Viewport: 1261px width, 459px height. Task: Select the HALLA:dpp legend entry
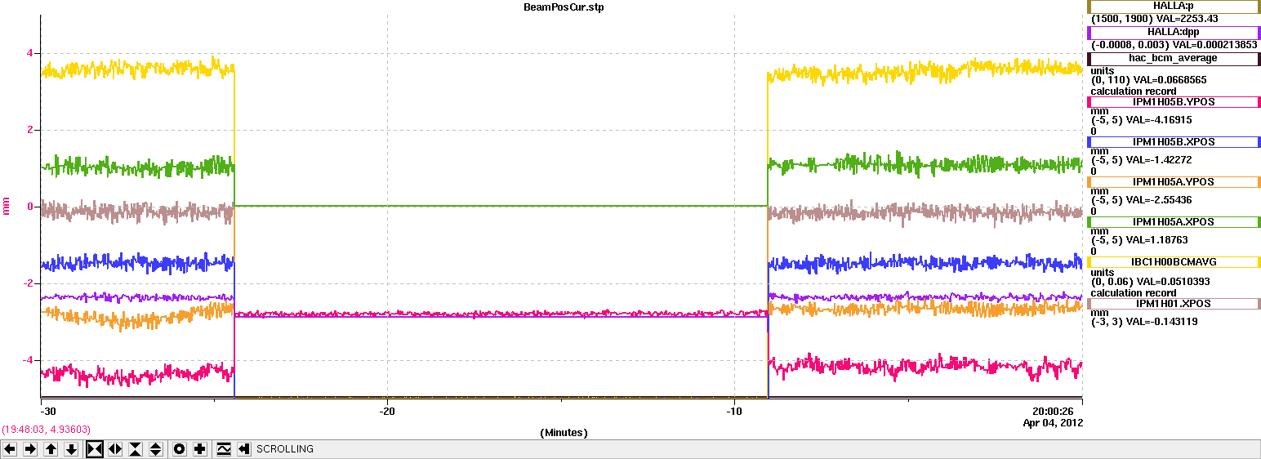click(x=1174, y=33)
